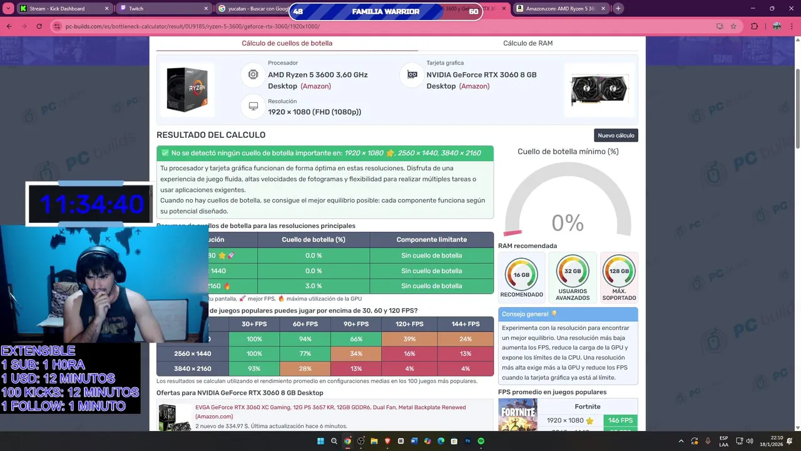Close the Twitch tab
The height and width of the screenshot is (451, 801).
206,9
